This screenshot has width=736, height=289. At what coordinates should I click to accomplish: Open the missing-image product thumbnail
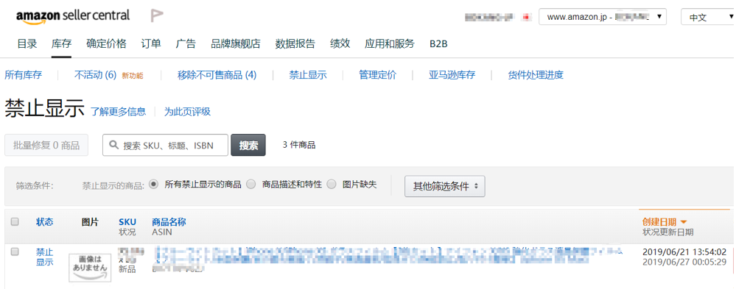[90, 268]
